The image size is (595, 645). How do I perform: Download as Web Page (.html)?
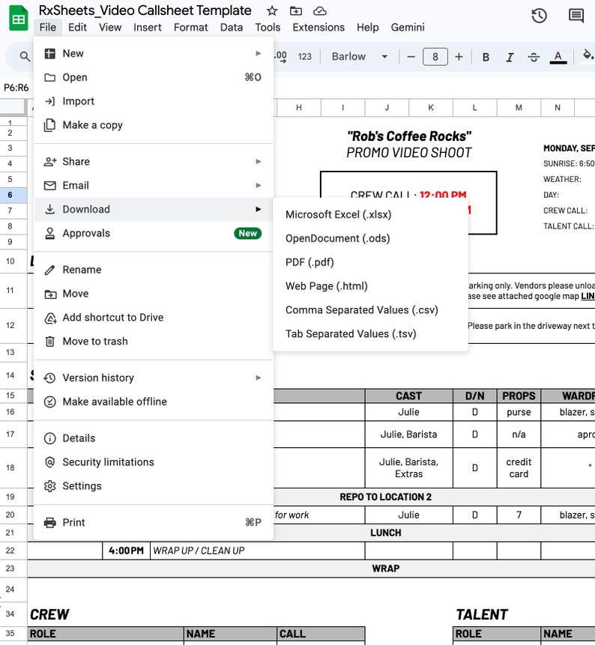[x=370, y=286]
